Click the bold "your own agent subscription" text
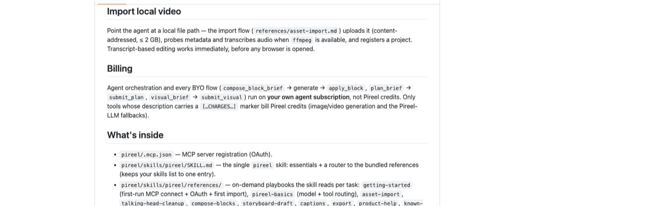 coord(308,97)
